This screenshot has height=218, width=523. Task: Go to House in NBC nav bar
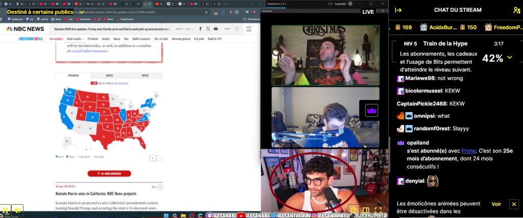point(117,39)
